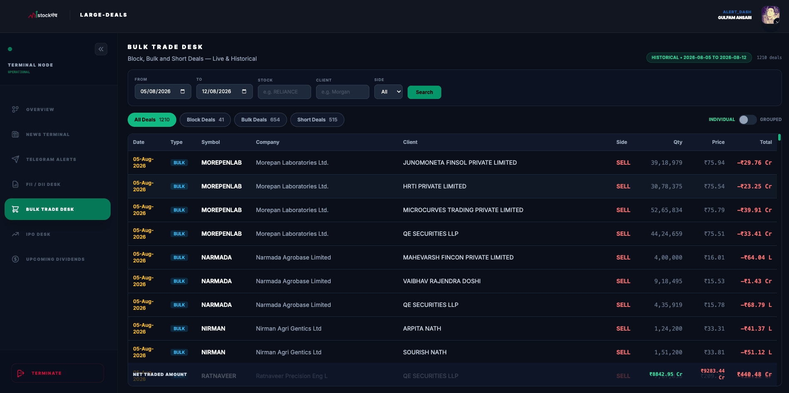
Task: Click the Historical date range badge
Action: [x=699, y=58]
